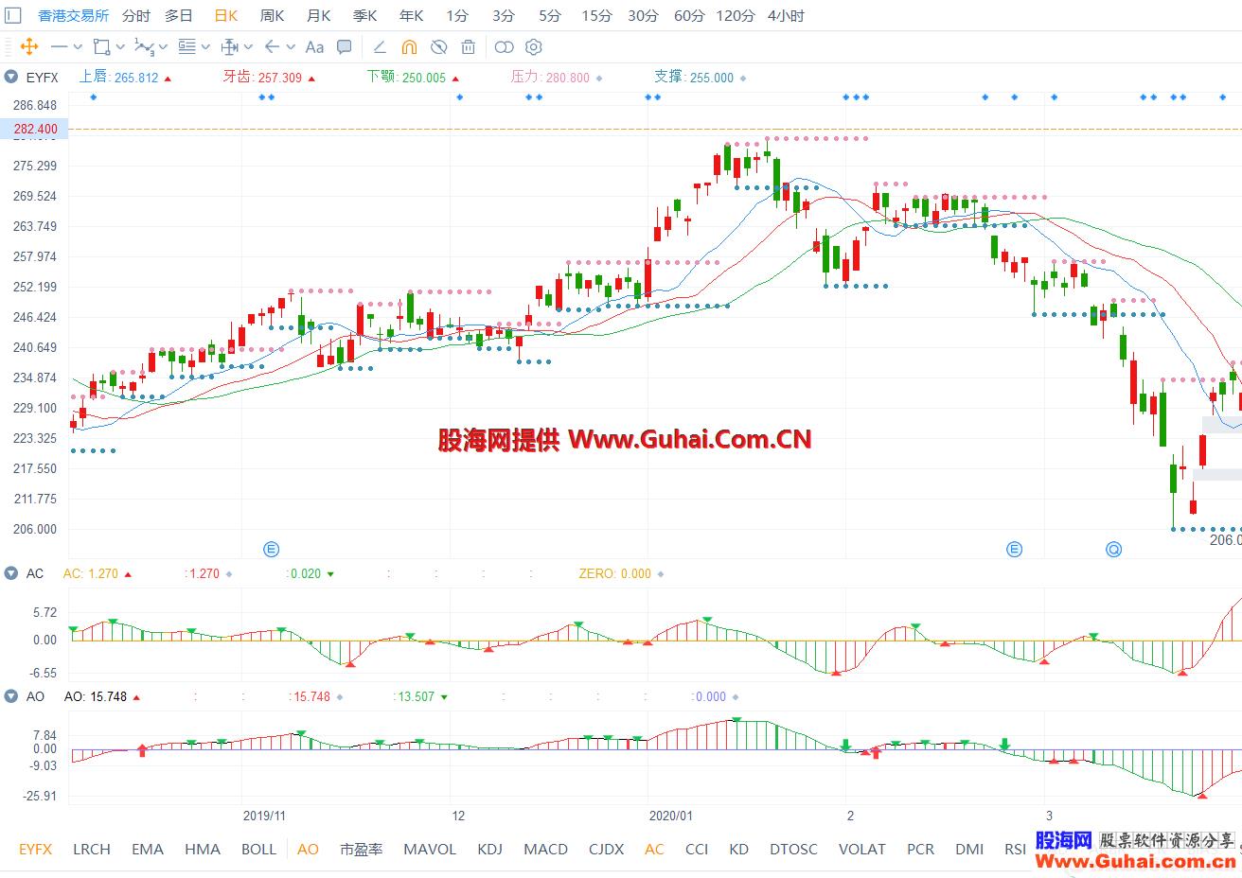The image size is (1242, 878).
Task: Select the comment bubble note tool
Action: pyautogui.click(x=345, y=46)
